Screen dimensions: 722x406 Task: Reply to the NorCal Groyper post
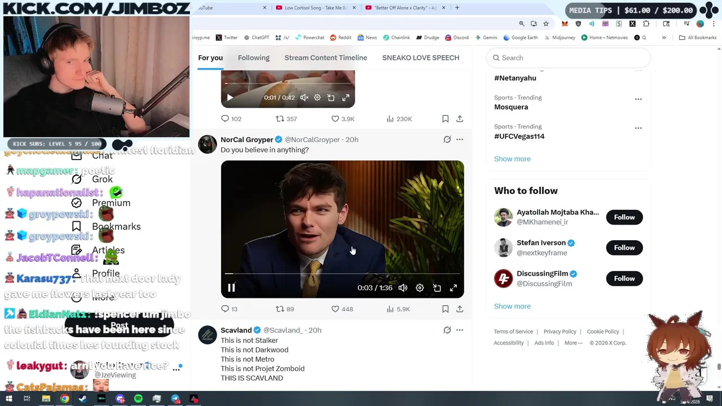coord(229,309)
